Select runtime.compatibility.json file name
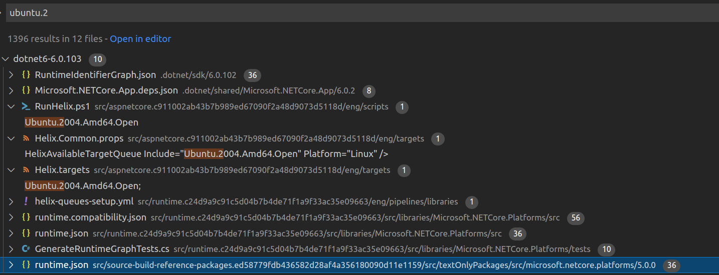The image size is (719, 275). 90,217
